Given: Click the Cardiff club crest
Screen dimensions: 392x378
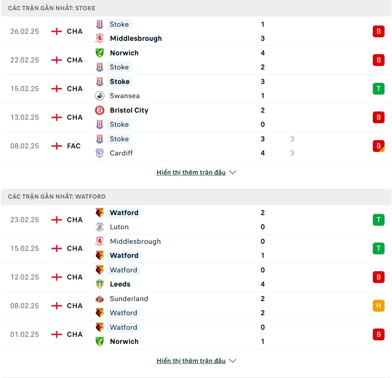Looking at the screenshot, I should click(x=100, y=153).
